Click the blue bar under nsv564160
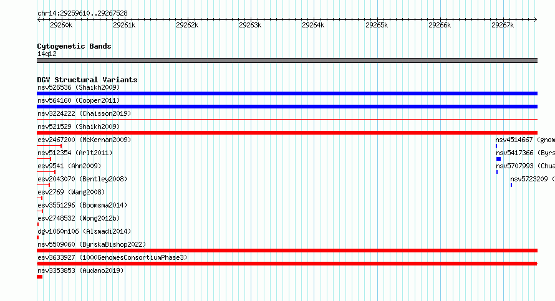This screenshot has width=555, height=301. (287, 107)
